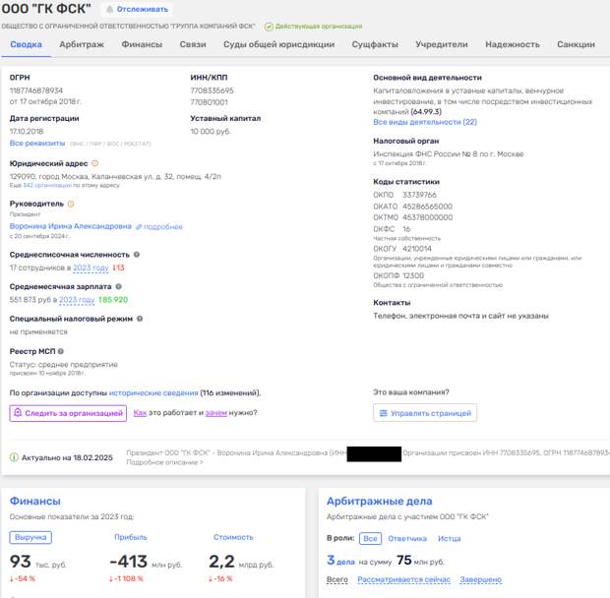This screenshot has height=598, width=610.
Task: Click the ОКАТО code 45286565000
Action: [x=427, y=207]
